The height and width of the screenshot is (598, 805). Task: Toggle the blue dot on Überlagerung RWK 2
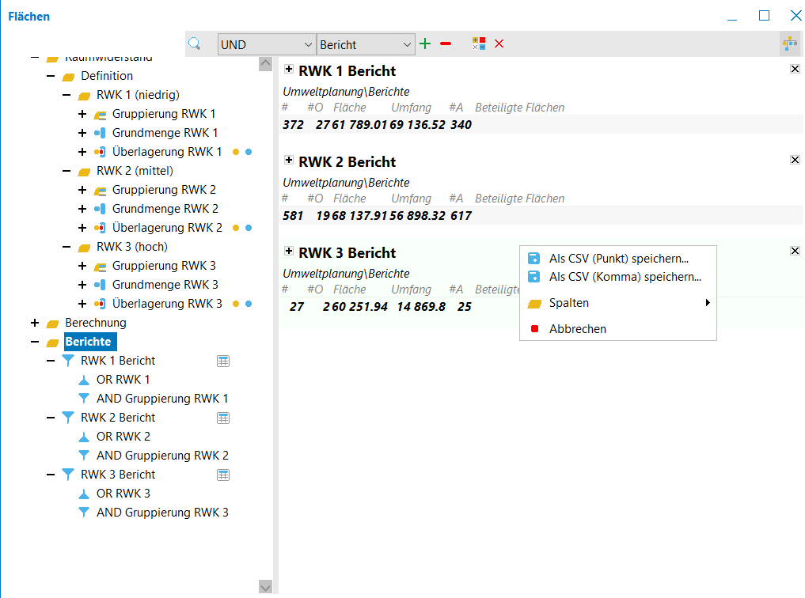249,228
